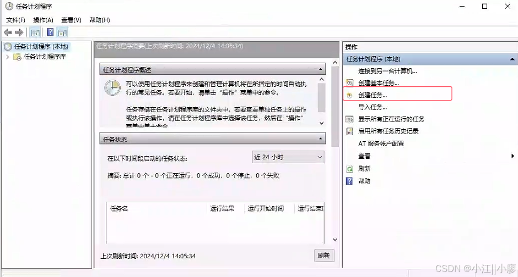
Task: Click the 帮助 text in the Actions pane
Action: pos(364,181)
